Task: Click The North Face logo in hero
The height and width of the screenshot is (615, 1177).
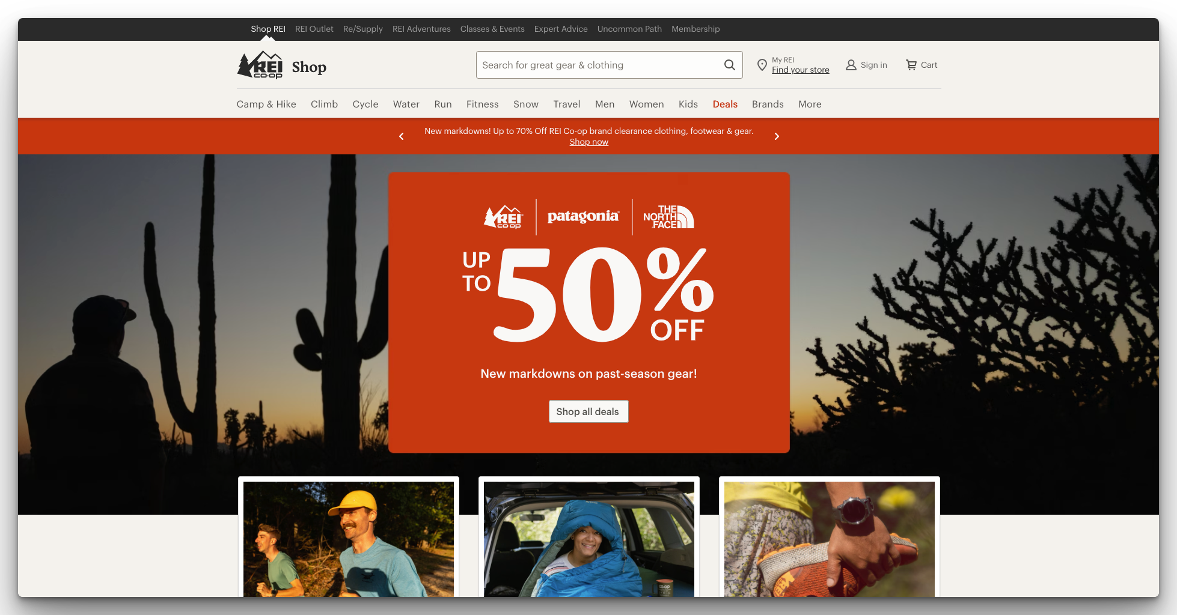Action: pos(668,217)
